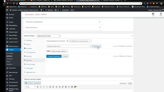Click the Применить button
Image resolution: width=164 pixels, height=92 pixels.
[x=97, y=47]
